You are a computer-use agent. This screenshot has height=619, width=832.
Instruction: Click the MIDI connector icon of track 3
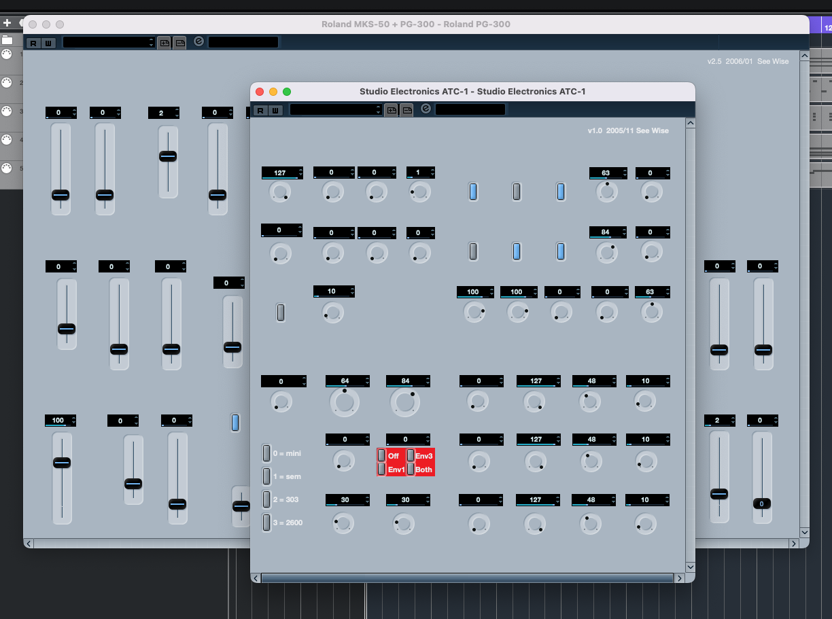7,111
